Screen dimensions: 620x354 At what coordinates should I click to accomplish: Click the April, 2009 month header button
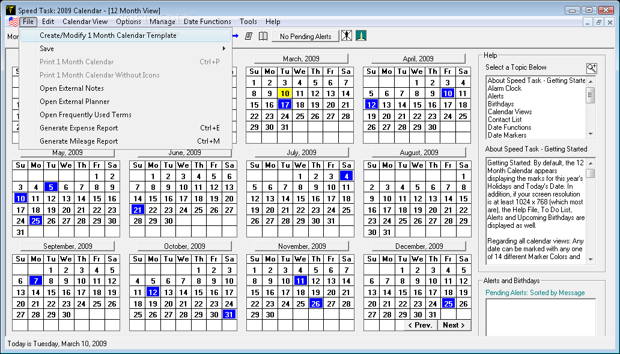[x=418, y=59]
